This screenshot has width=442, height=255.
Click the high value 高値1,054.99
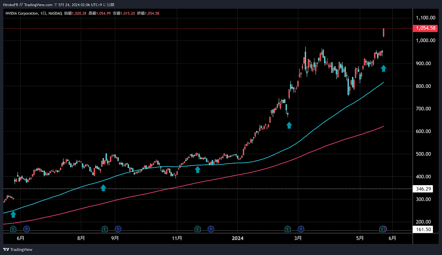(99, 13)
